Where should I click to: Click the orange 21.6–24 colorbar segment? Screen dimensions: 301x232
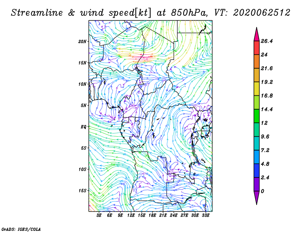pos(257,62)
